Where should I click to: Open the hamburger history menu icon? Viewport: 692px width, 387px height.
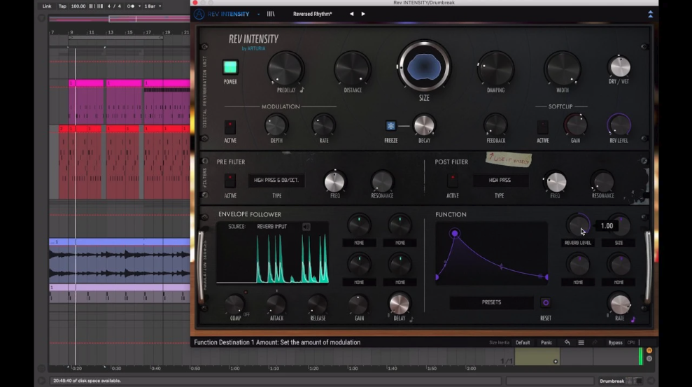point(581,342)
